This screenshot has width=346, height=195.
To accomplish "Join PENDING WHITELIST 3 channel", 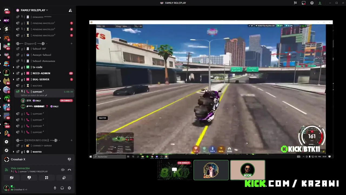I will [x=44, y=35].
